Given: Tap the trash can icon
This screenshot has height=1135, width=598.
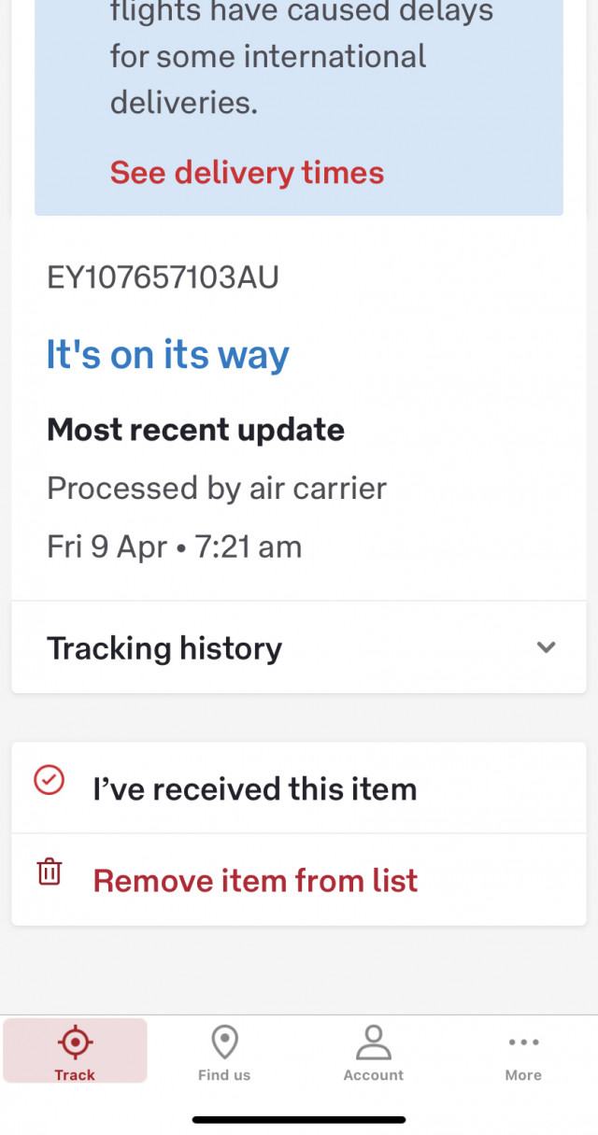Looking at the screenshot, I should [x=49, y=873].
